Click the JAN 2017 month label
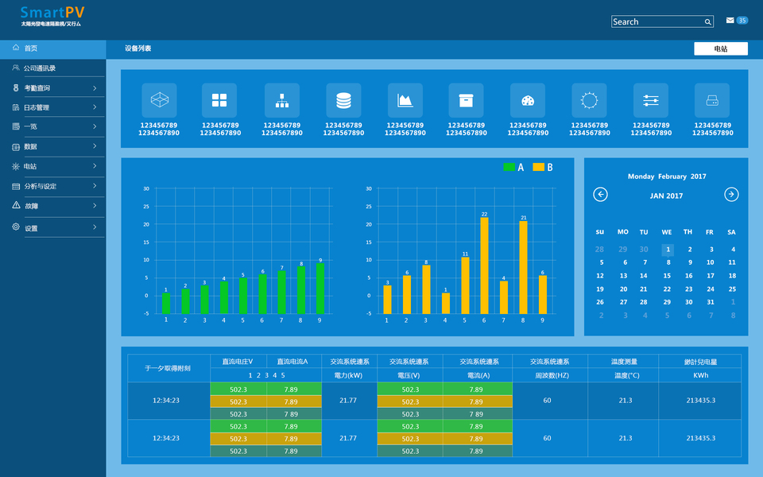The height and width of the screenshot is (477, 763). tap(666, 196)
